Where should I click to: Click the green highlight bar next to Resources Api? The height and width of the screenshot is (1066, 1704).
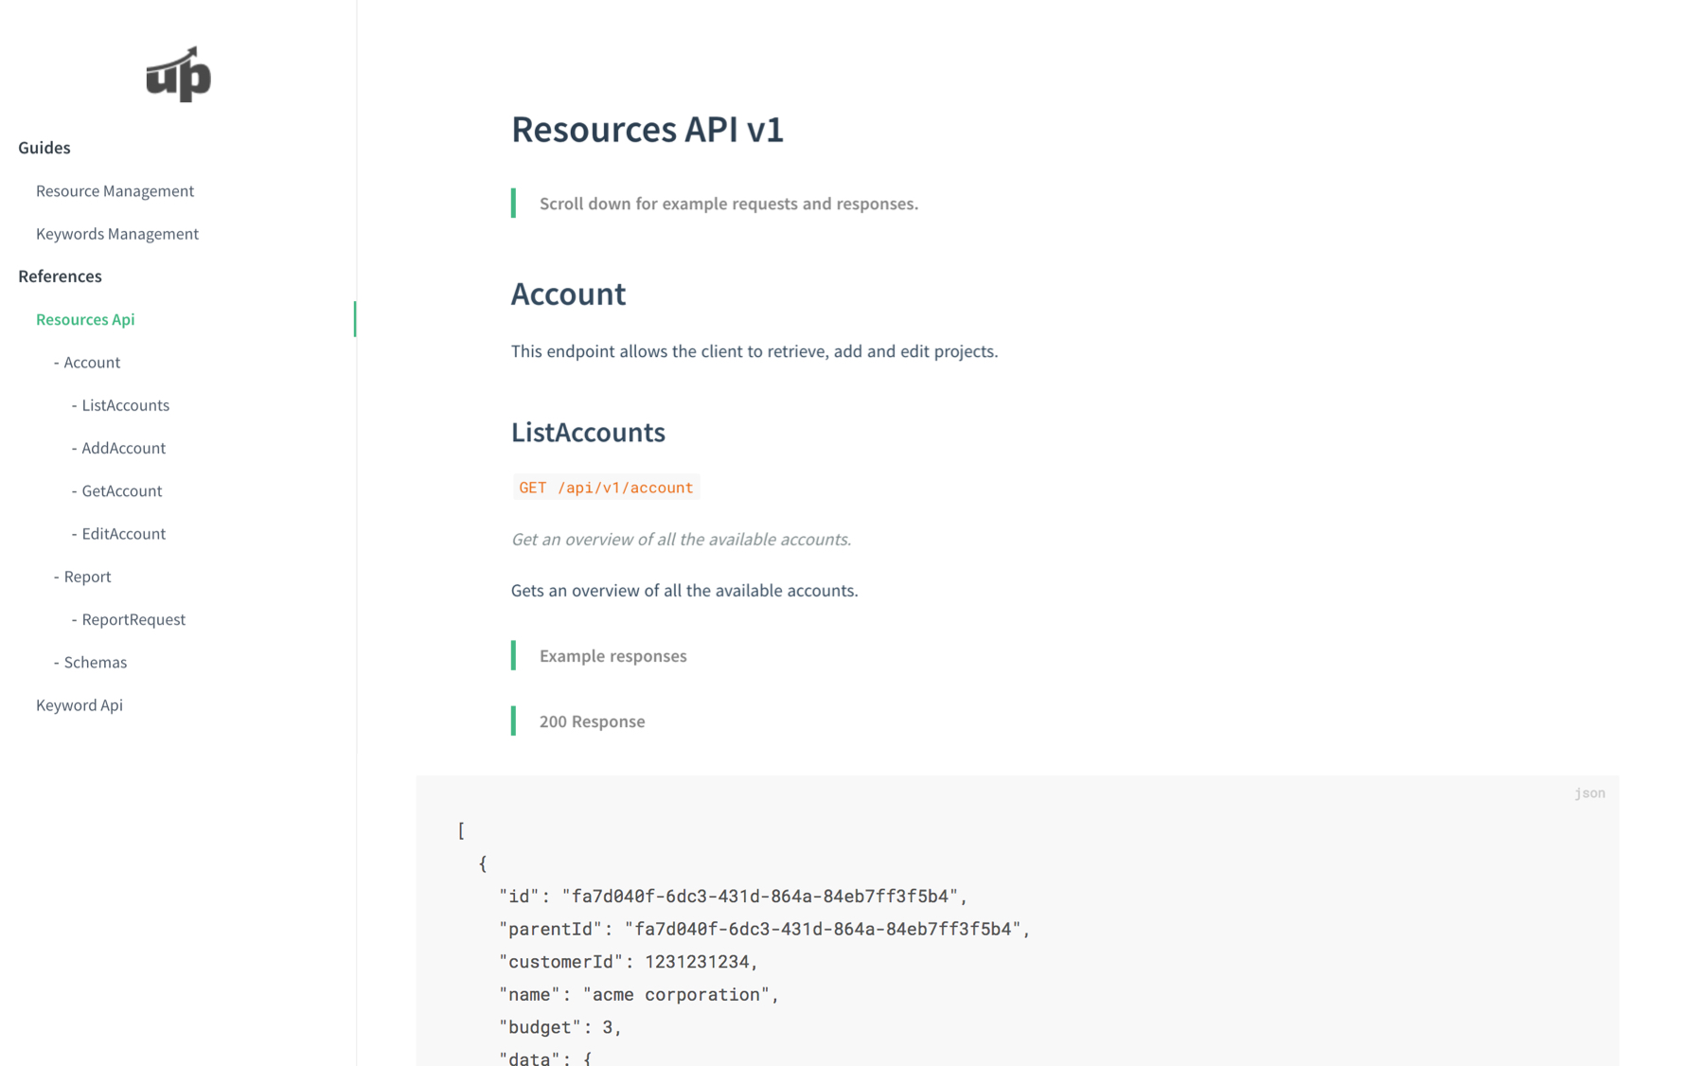click(x=355, y=319)
